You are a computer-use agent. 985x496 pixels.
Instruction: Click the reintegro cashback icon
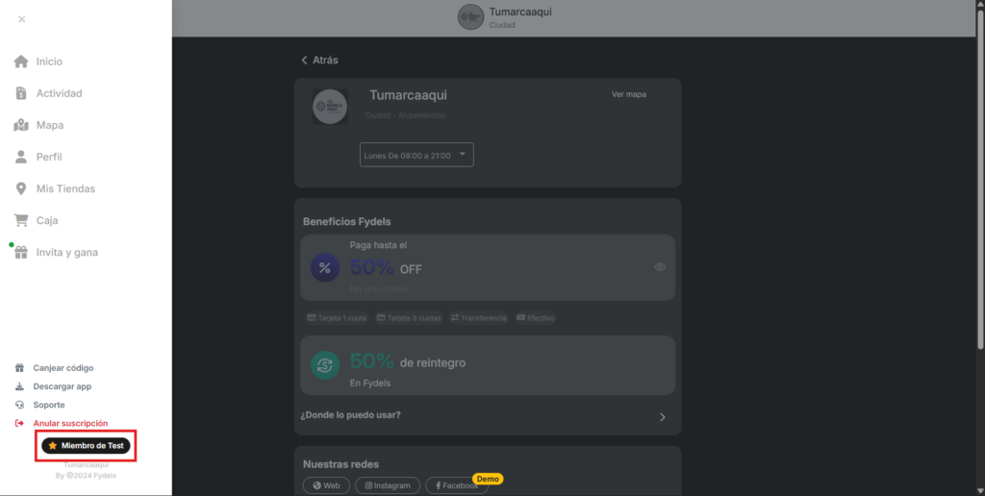(x=325, y=365)
